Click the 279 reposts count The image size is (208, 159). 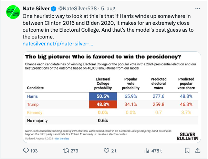coord(74,151)
